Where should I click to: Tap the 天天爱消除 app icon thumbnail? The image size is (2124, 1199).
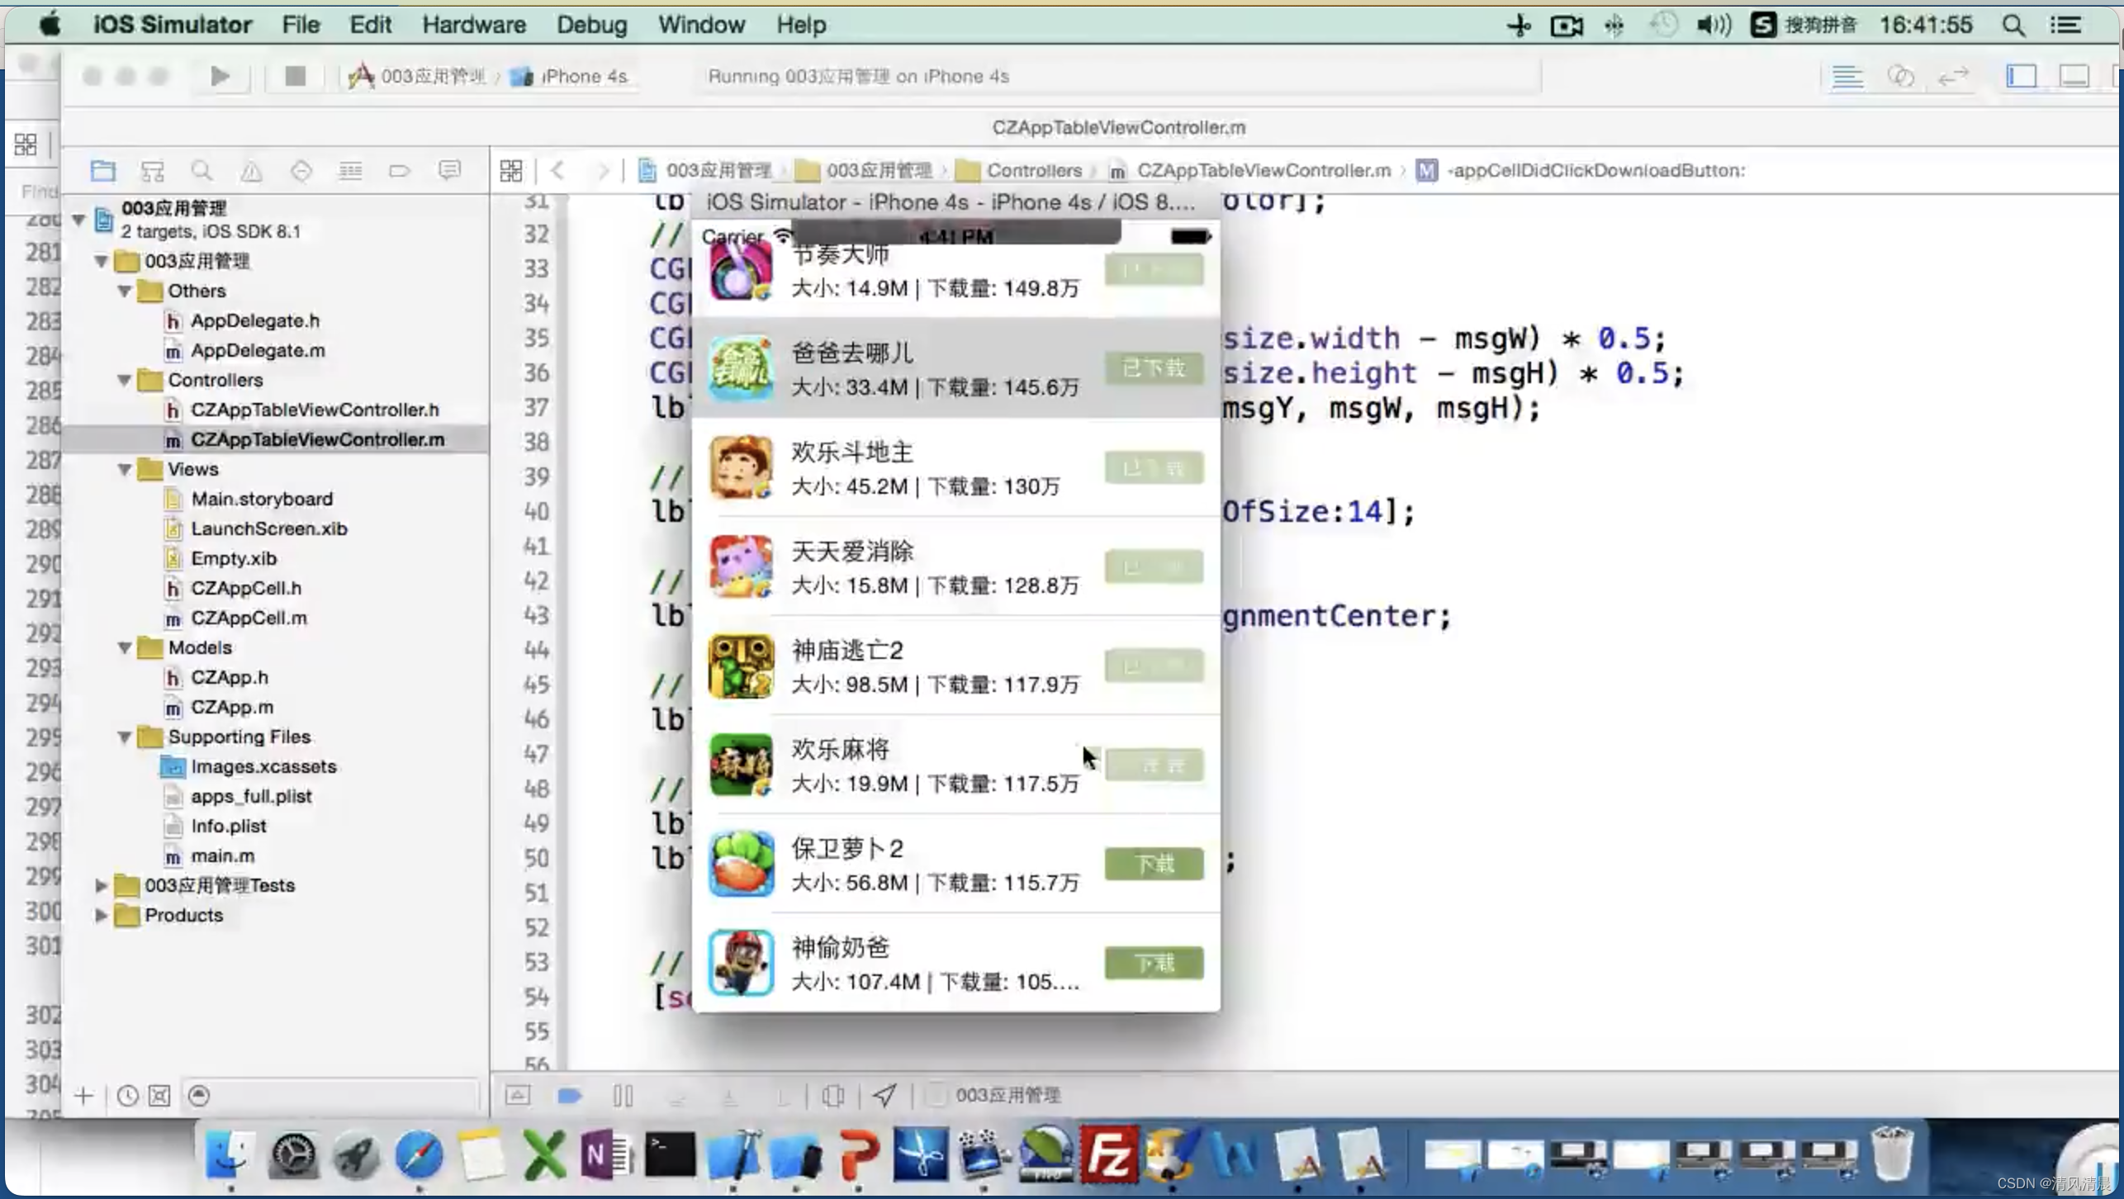coord(741,566)
